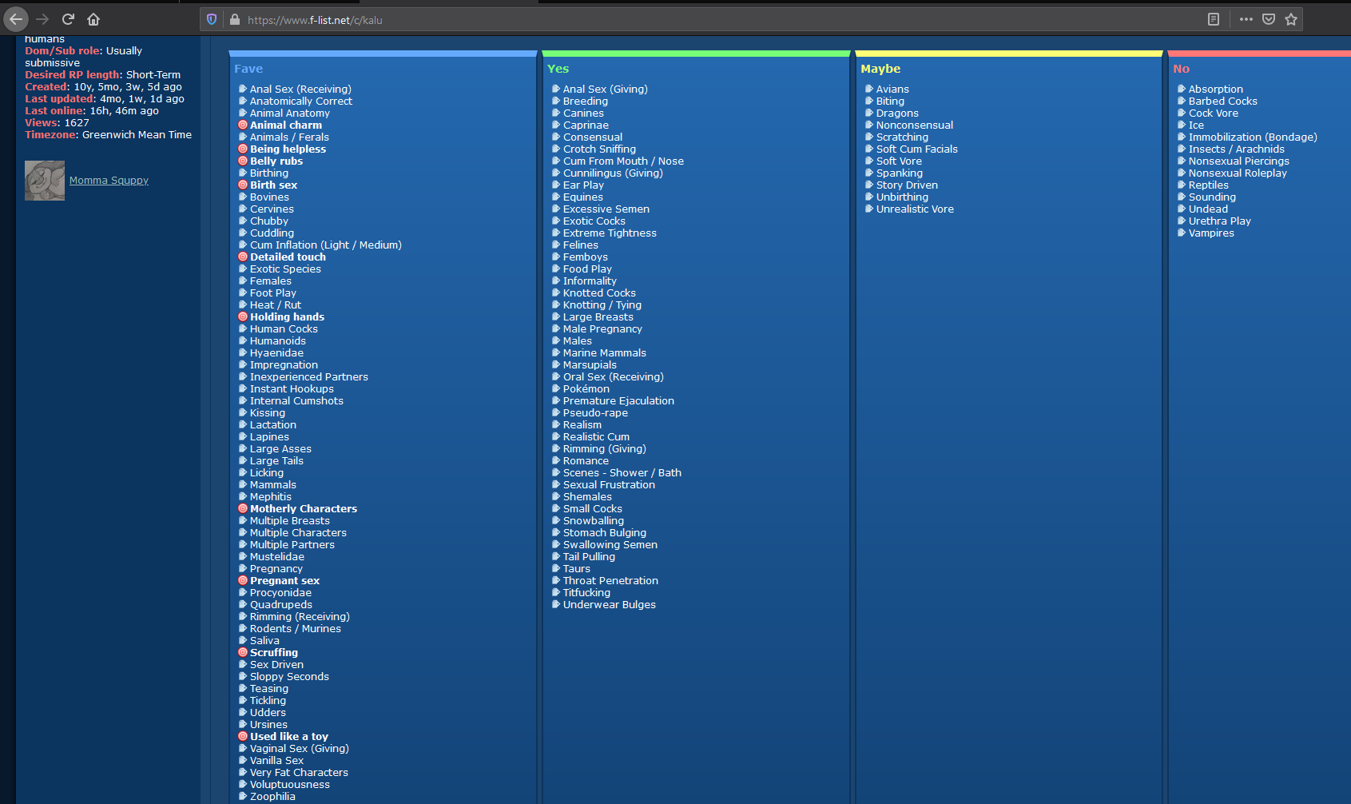Click the arrow icon beside Romance
Screen dimensions: 1351x804
pos(556,460)
